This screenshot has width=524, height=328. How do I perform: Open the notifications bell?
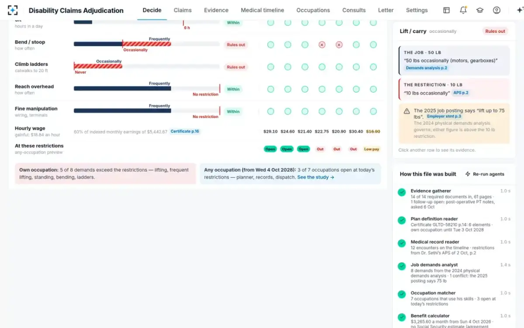[463, 10]
